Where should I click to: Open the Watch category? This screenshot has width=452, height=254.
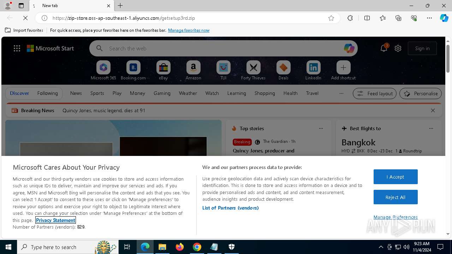pyautogui.click(x=212, y=93)
